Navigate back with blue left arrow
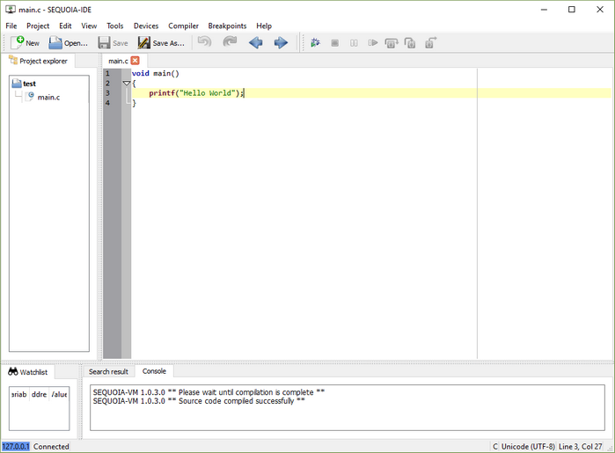Viewport: 615px width, 453px height. pos(256,42)
